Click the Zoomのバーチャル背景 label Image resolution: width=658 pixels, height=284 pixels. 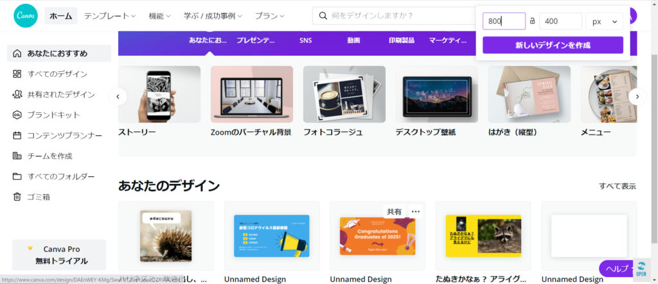click(x=251, y=132)
